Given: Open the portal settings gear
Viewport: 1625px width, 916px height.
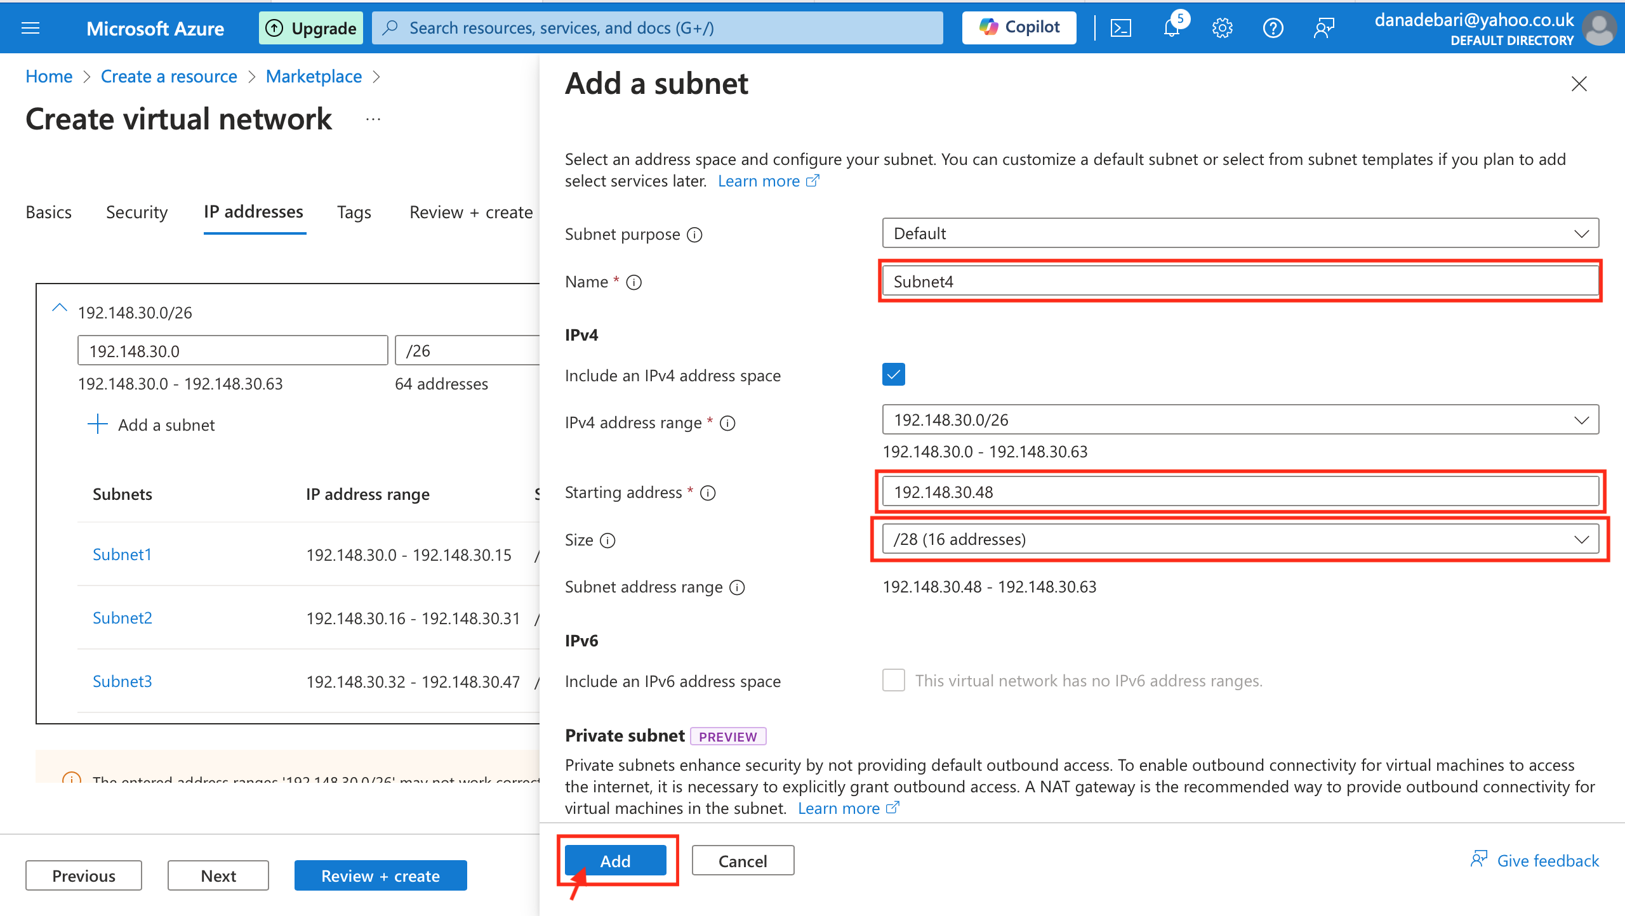Looking at the screenshot, I should pyautogui.click(x=1222, y=28).
